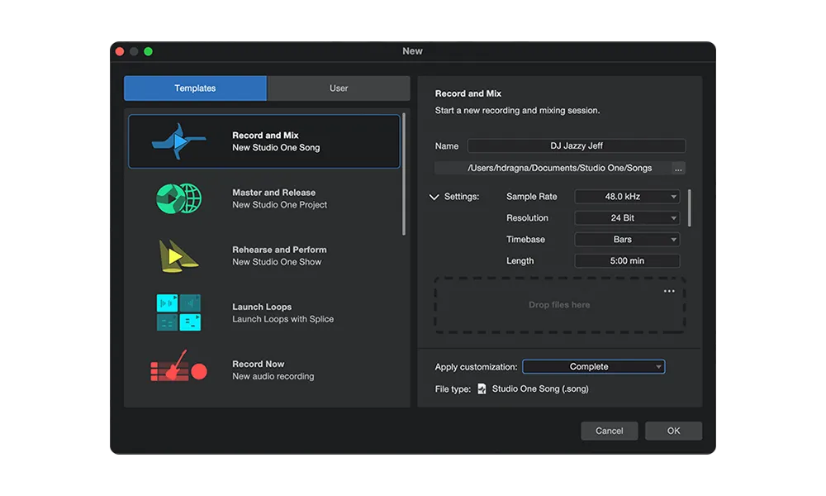
Task: Switch to the Templates tab
Action: [195, 88]
